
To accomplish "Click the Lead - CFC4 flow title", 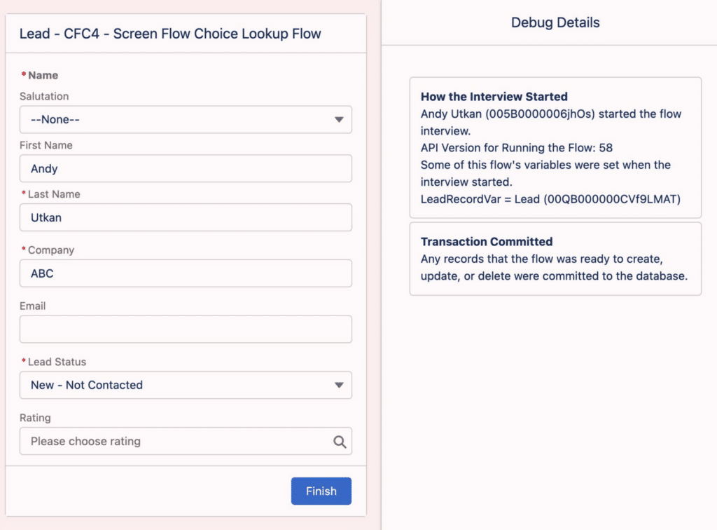I will point(170,34).
